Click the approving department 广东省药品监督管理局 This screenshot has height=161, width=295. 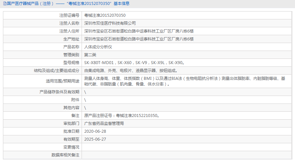[104, 124]
